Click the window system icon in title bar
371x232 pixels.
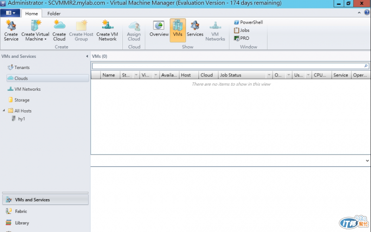pyautogui.click(x=3, y=3)
